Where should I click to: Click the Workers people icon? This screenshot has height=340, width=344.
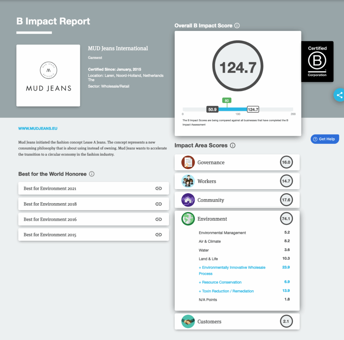pos(188,181)
